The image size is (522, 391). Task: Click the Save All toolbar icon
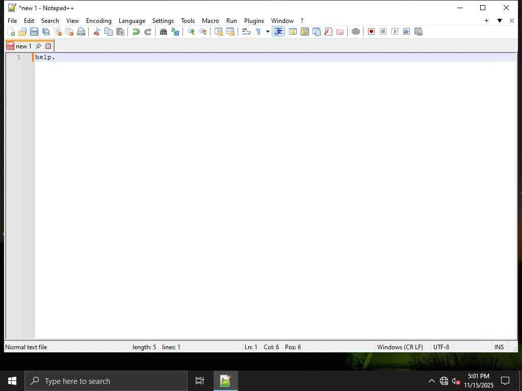pyautogui.click(x=46, y=32)
